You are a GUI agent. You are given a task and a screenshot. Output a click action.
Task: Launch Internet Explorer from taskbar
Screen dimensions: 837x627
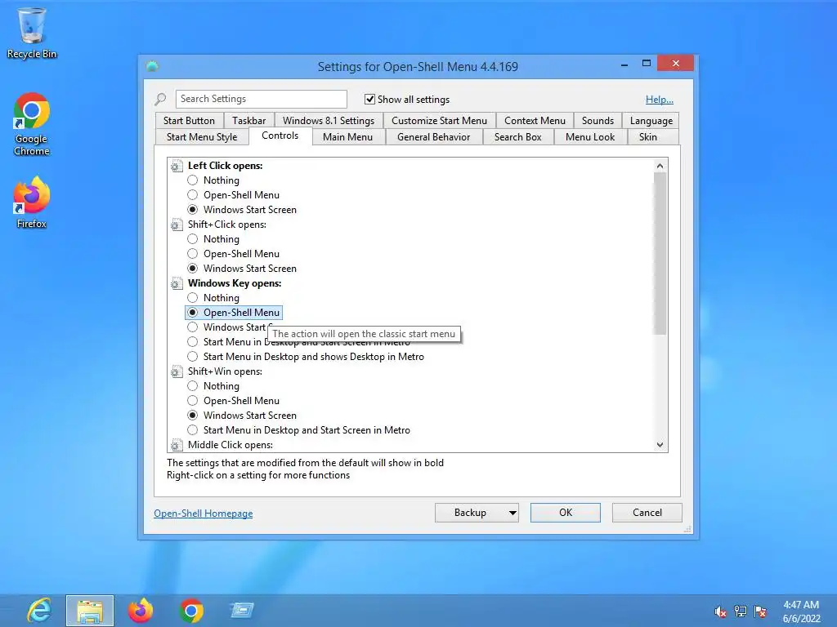tap(40, 611)
